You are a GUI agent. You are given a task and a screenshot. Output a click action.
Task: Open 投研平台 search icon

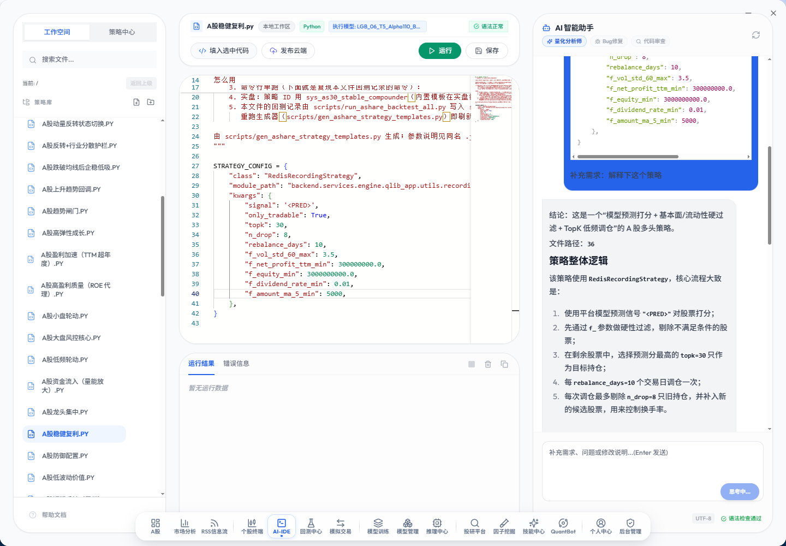pos(474,526)
